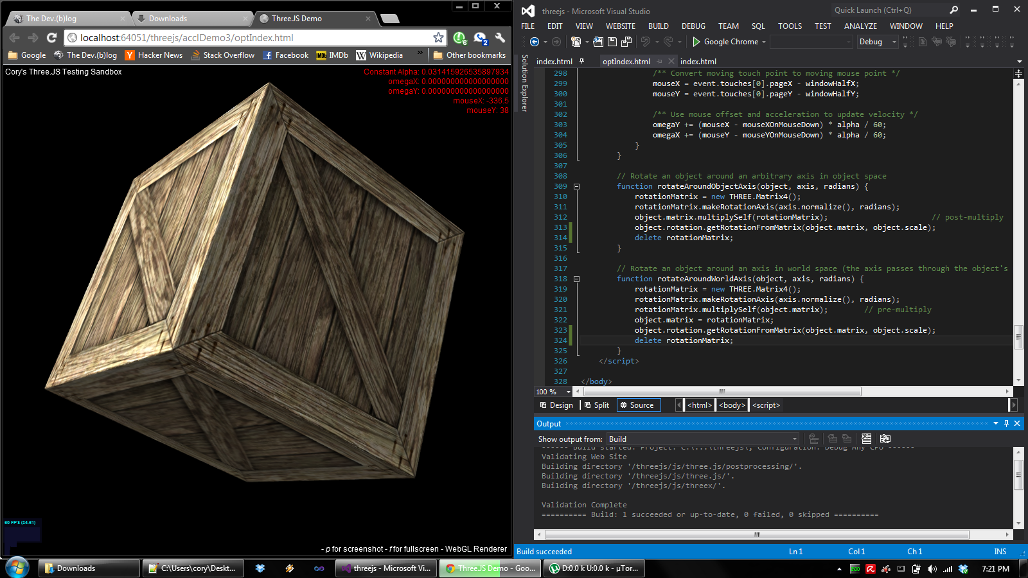Click the Save All icon in the toolbar
The height and width of the screenshot is (578, 1028).
pos(626,42)
